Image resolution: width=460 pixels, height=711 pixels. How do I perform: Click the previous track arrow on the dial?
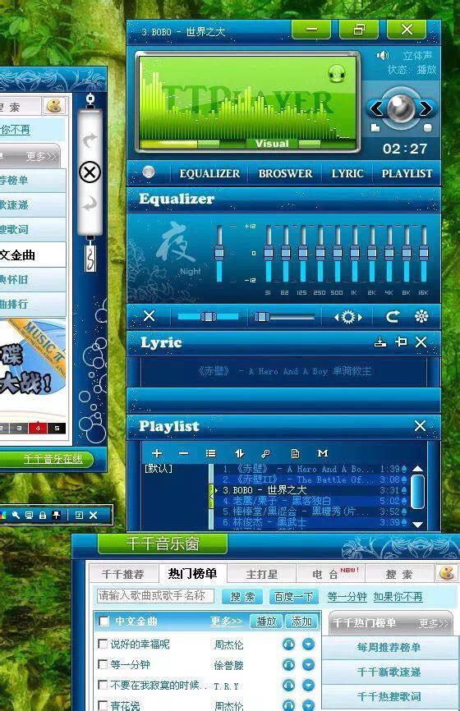pyautogui.click(x=375, y=109)
